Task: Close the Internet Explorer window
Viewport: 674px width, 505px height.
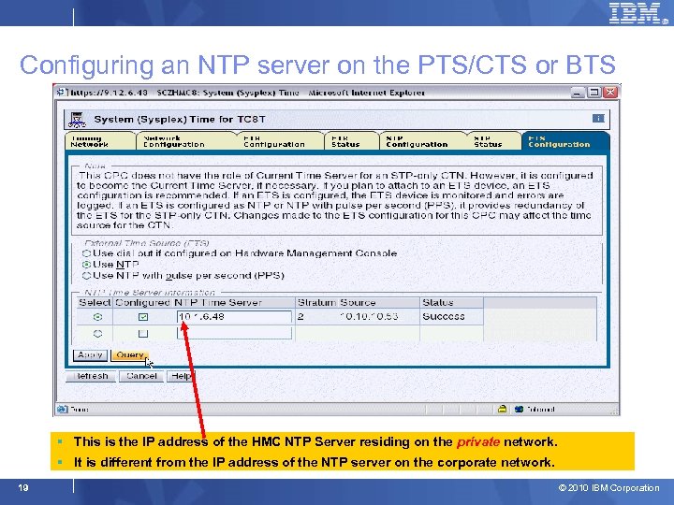Action: coord(610,93)
